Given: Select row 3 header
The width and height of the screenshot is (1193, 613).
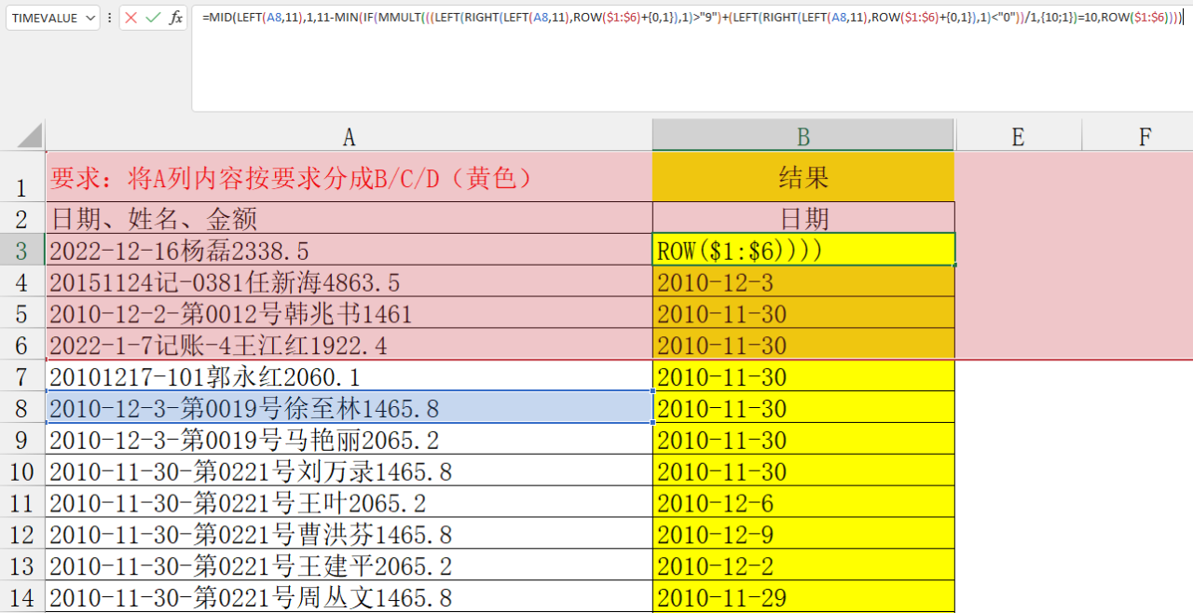Looking at the screenshot, I should (22, 250).
